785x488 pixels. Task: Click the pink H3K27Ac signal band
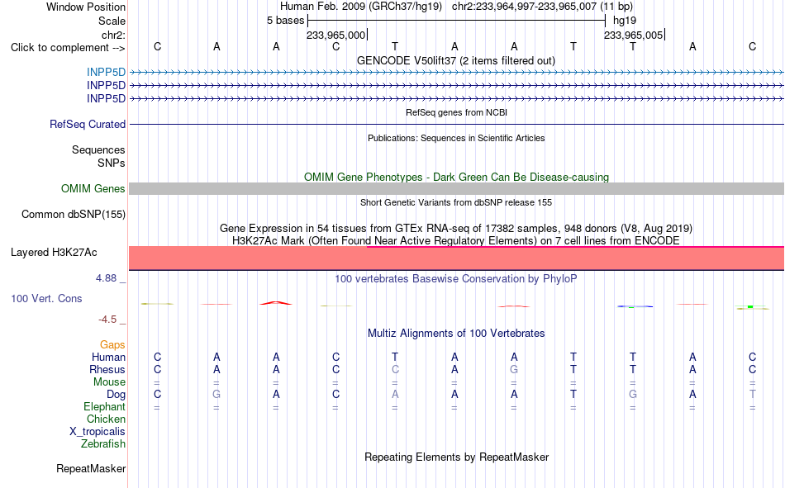(x=456, y=258)
